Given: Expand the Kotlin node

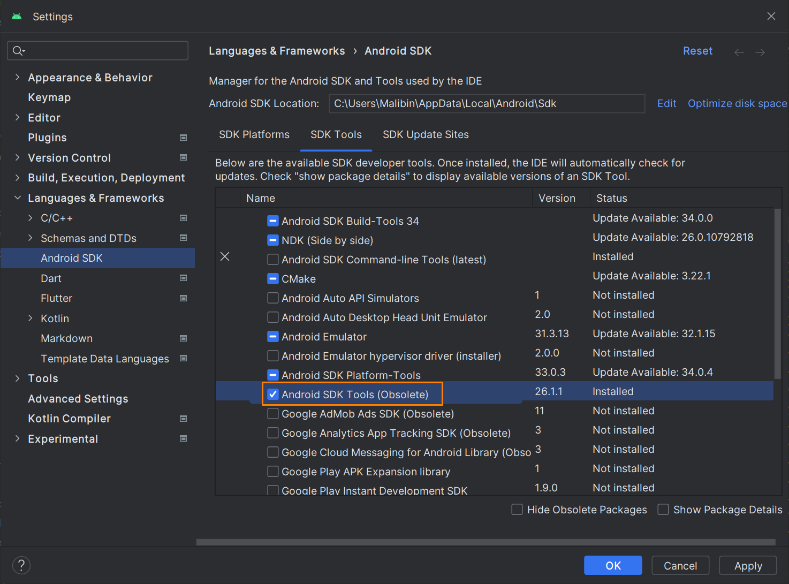Looking at the screenshot, I should (x=30, y=318).
